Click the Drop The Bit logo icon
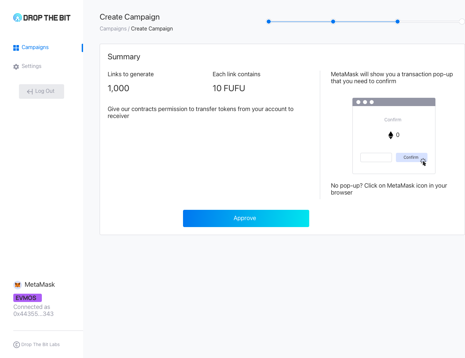 (17, 18)
